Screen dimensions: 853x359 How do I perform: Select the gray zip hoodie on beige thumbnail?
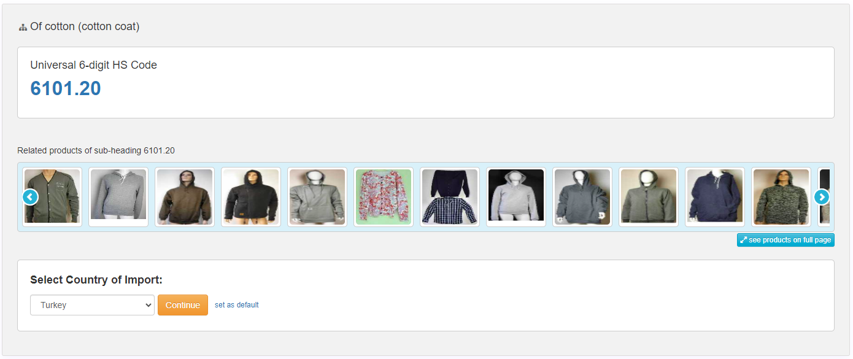(x=649, y=197)
